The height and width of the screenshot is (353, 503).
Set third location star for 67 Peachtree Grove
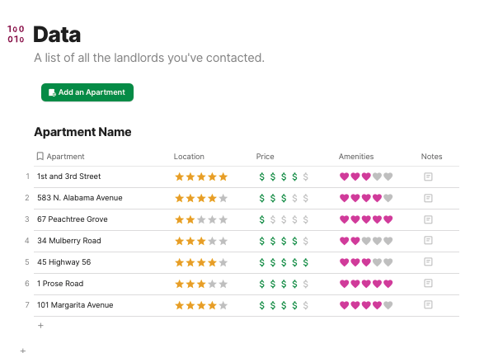[201, 219]
